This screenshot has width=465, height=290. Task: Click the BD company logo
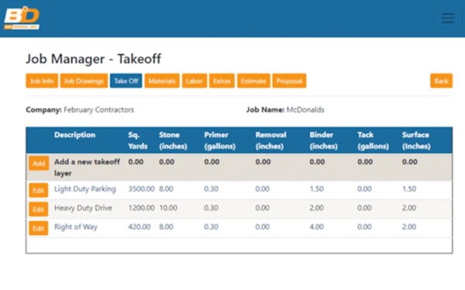[22, 18]
